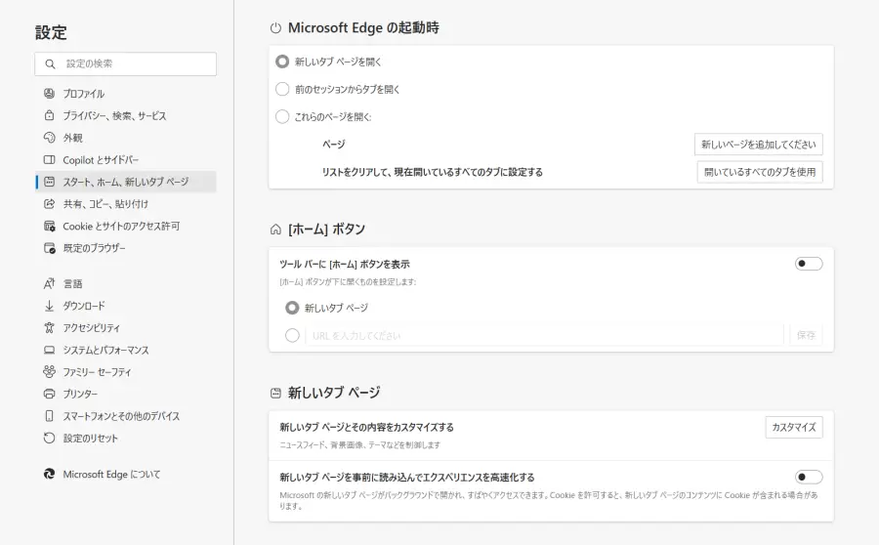879x545 pixels.
Task: Click the カスタマイズ button
Action: pyautogui.click(x=794, y=427)
